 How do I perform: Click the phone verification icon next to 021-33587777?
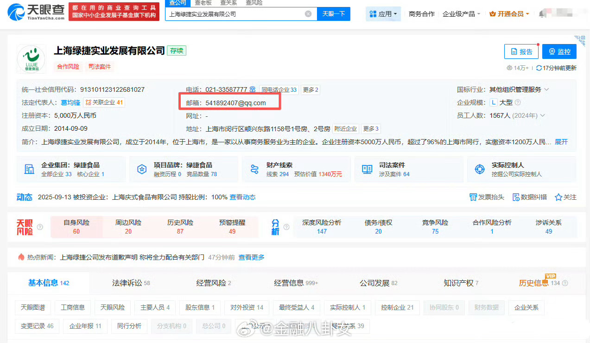[253, 89]
